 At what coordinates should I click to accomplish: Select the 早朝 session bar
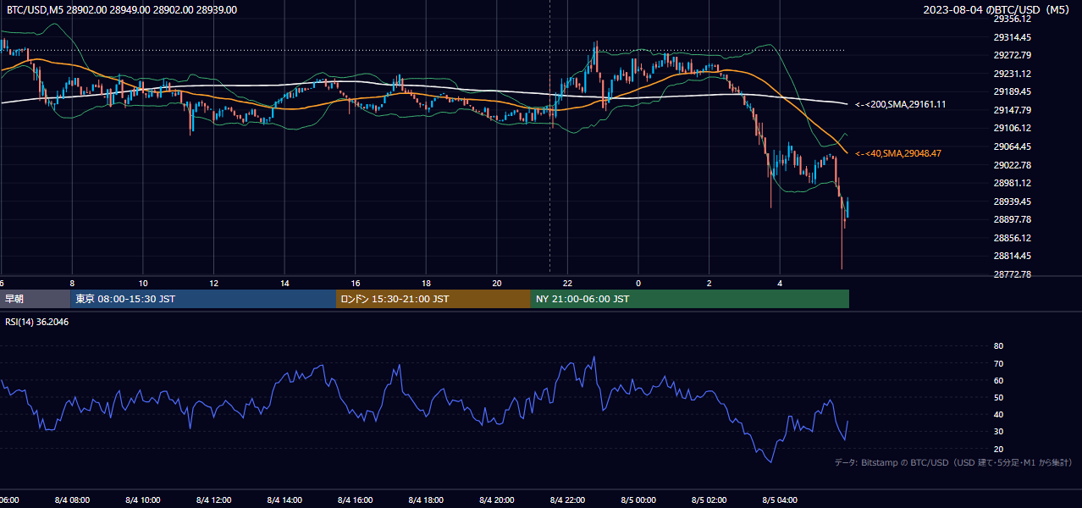pyautogui.click(x=35, y=299)
